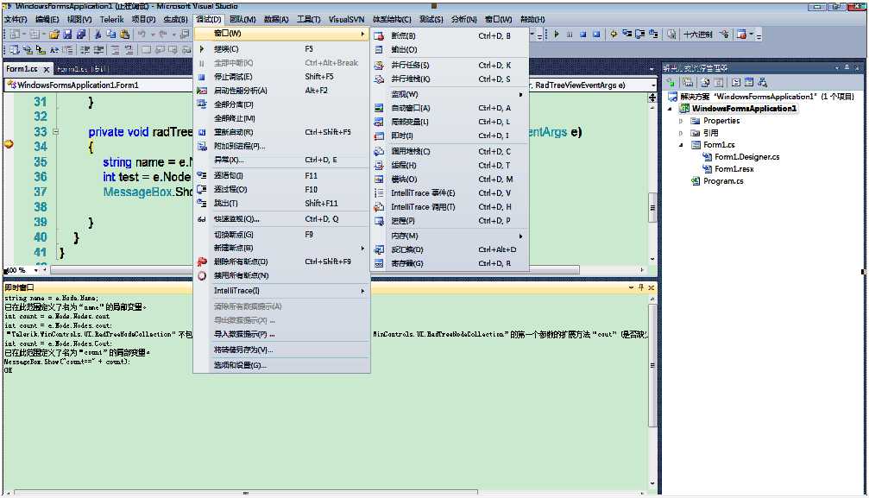Viewport: 869px width, 498px height.
Task: Click the Paste clipboard toolbar icon
Action: coord(124,35)
